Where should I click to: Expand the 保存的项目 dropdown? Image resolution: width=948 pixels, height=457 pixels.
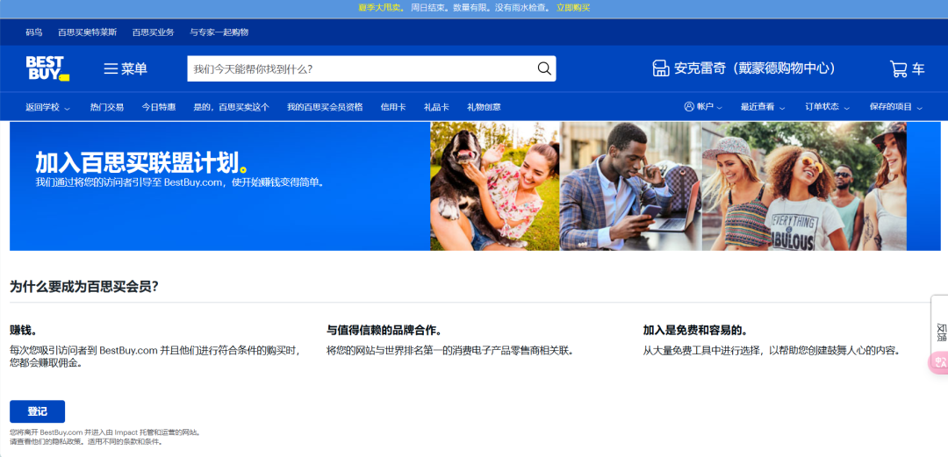point(896,107)
